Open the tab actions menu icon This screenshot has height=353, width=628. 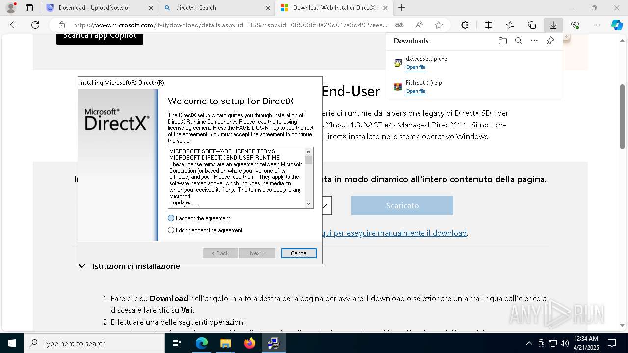point(29,8)
